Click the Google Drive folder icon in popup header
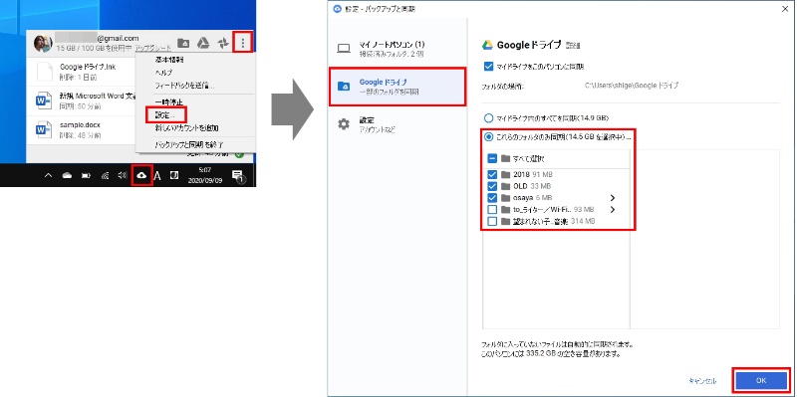 click(x=183, y=43)
